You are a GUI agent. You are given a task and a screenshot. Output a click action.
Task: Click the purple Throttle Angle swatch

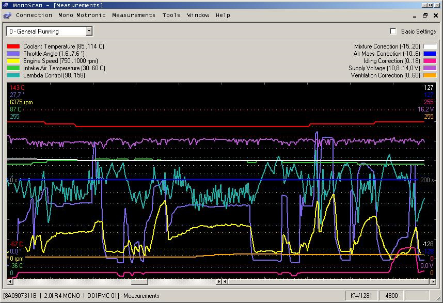(13, 53)
